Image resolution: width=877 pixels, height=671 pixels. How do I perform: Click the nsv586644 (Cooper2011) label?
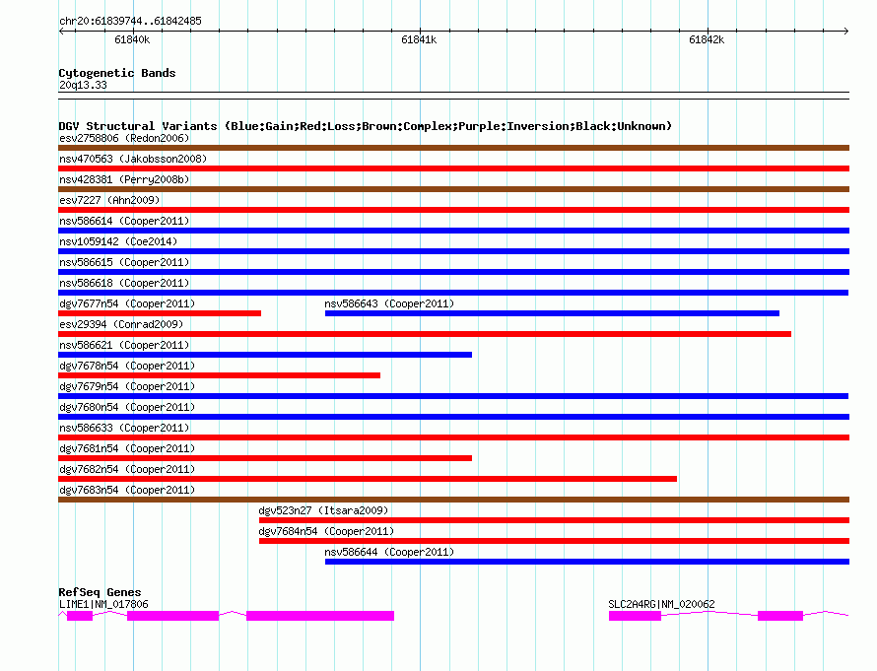coord(389,552)
